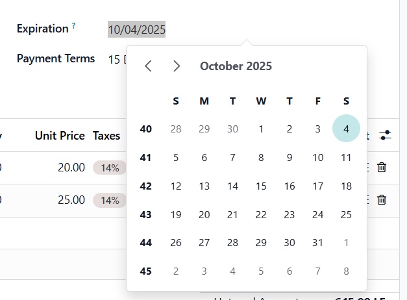Viewport: 407px width, 300px height.
Task: Click the highlighted date October 4
Action: (x=346, y=129)
